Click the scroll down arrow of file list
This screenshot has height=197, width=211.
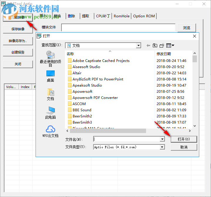(x=195, y=126)
